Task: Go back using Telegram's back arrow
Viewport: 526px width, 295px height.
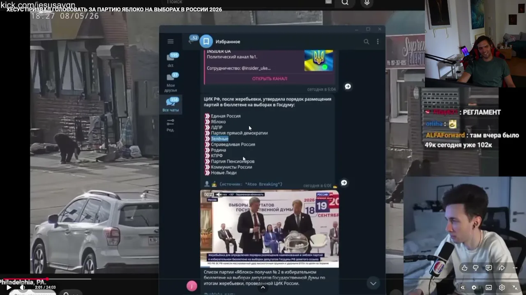Action: tap(191, 41)
